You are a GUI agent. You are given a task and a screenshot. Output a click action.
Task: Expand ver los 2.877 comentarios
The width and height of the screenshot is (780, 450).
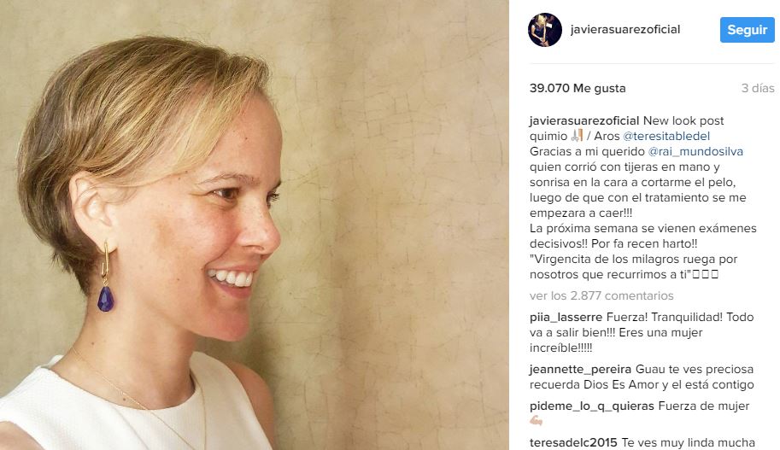(601, 295)
